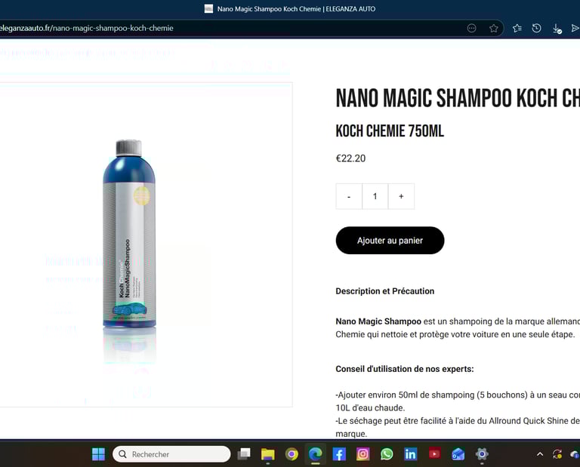Image resolution: width=580 pixels, height=467 pixels.
Task: Add this page to favorites with star icon
Action: (x=493, y=29)
